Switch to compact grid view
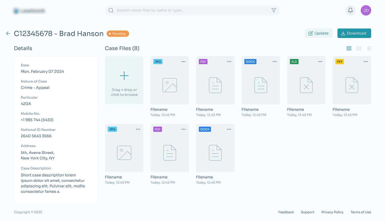 359,48
